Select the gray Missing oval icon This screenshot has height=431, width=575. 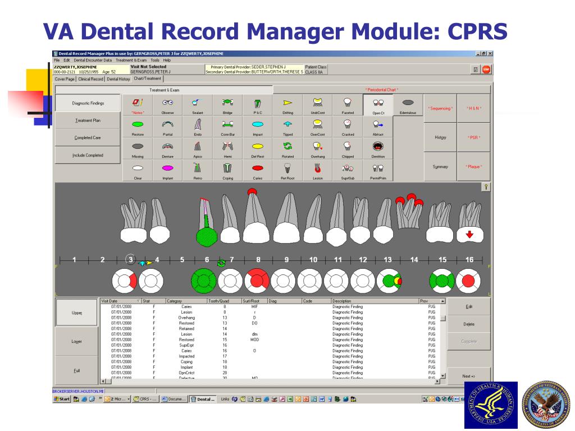[x=138, y=149]
